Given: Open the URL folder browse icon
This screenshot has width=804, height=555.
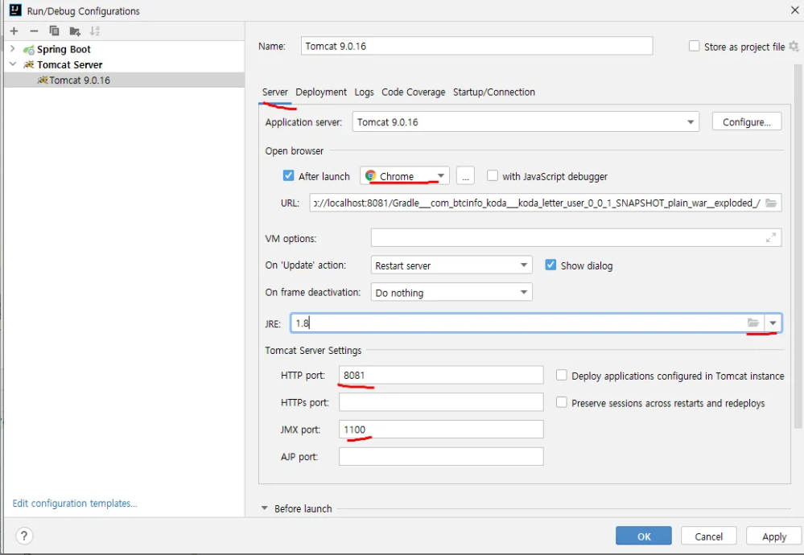Looking at the screenshot, I should click(771, 203).
